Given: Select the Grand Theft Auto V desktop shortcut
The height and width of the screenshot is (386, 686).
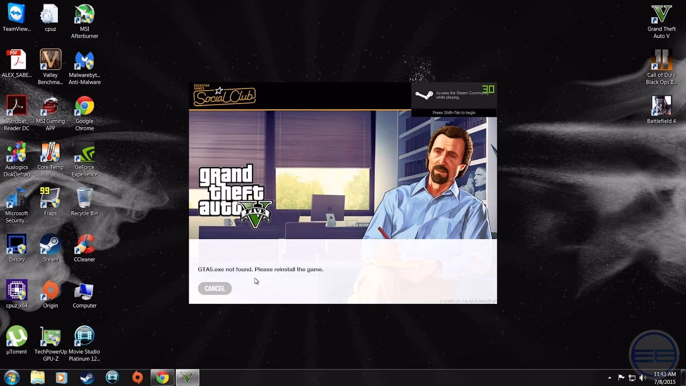Looking at the screenshot, I should click(661, 21).
